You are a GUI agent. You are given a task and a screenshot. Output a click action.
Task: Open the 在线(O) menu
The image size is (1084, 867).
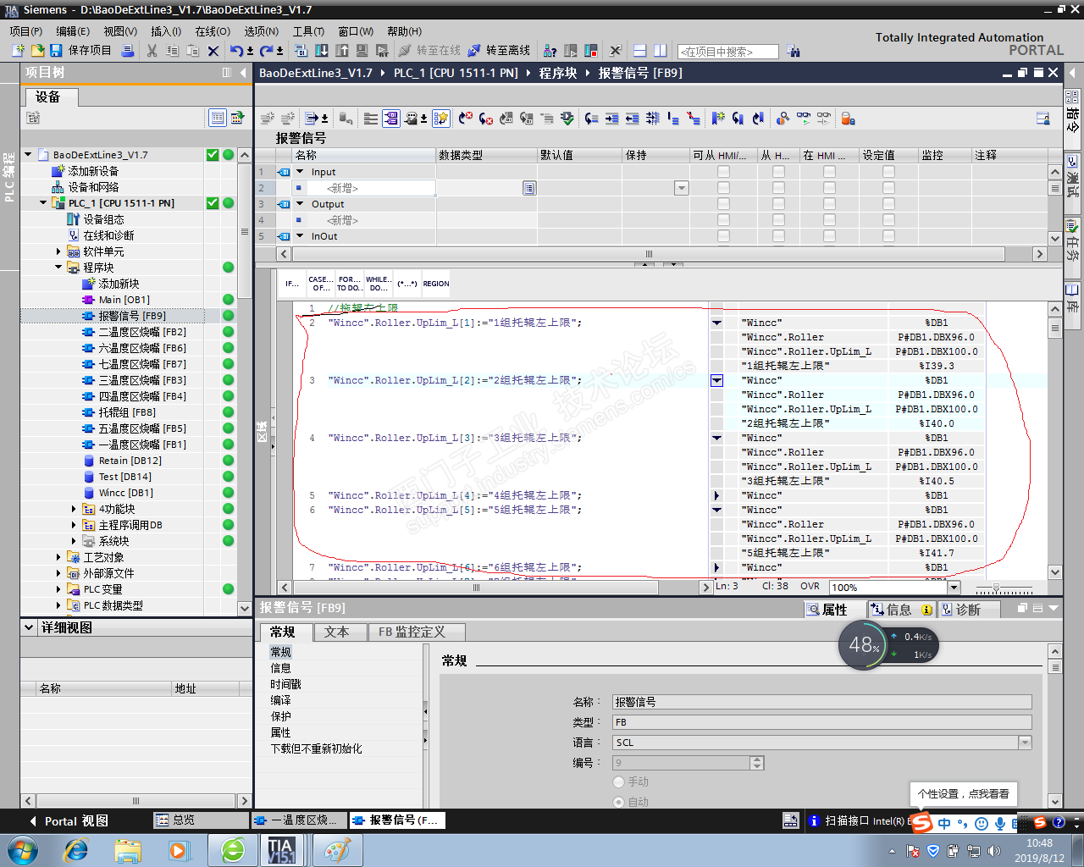tap(212, 31)
